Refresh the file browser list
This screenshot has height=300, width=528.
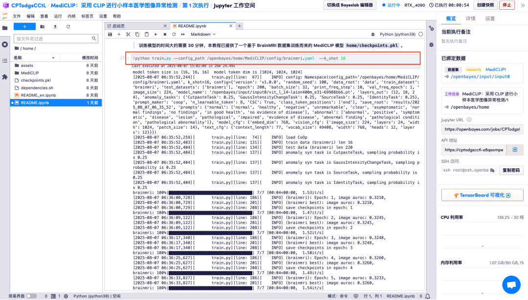(x=68, y=26)
